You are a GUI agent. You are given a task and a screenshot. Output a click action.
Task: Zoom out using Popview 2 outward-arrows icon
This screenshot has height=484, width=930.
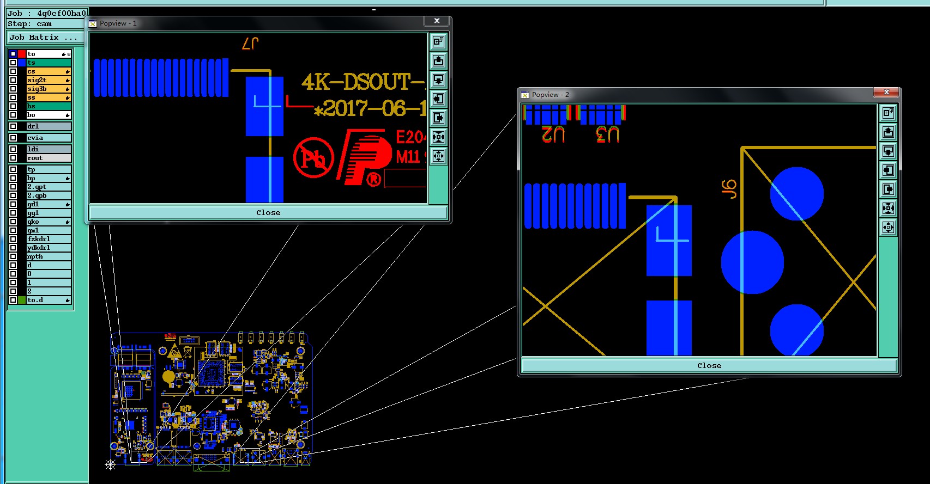click(x=888, y=228)
